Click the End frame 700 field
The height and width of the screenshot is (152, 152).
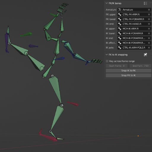(140, 66)
